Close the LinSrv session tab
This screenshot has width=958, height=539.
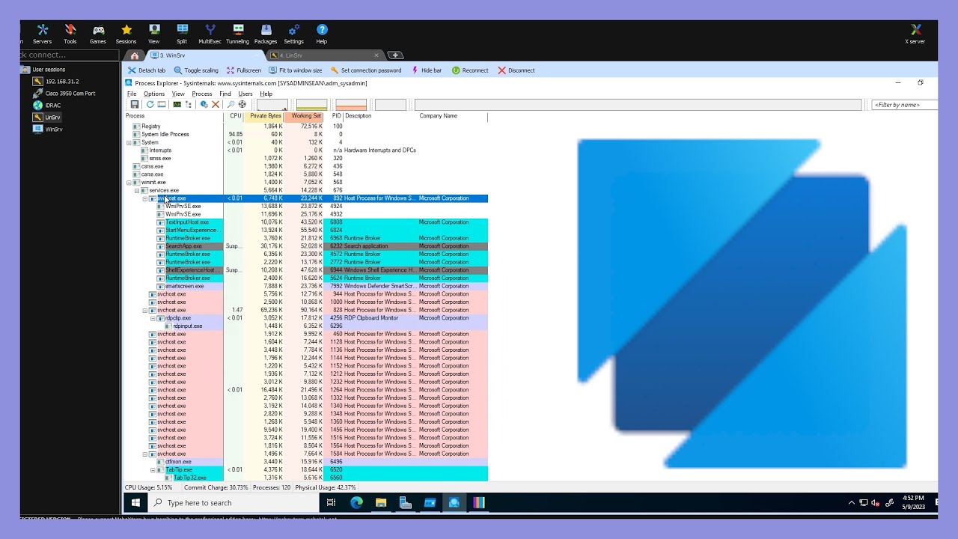click(376, 55)
